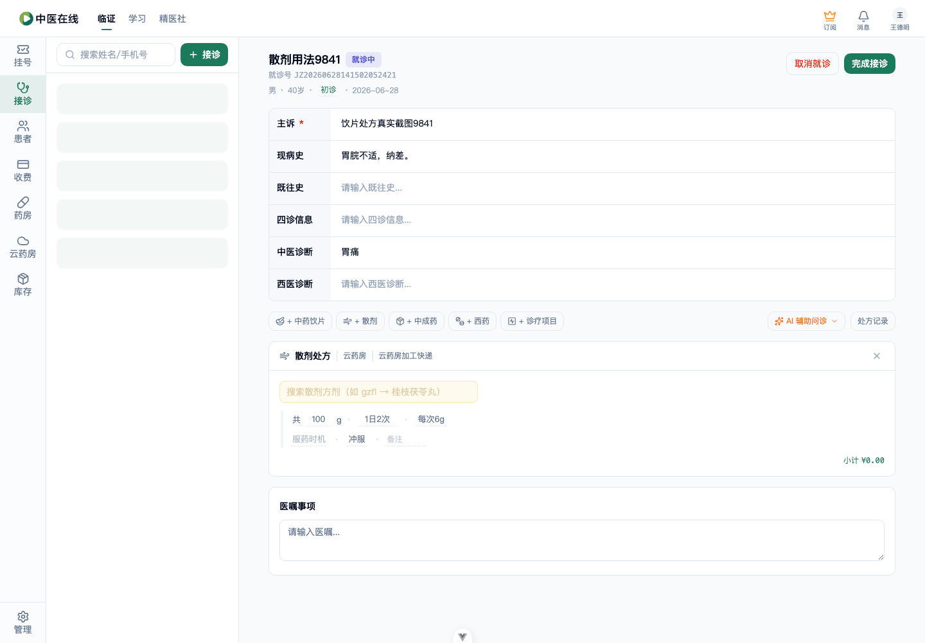Open the 管理 settings gear
The height and width of the screenshot is (643, 925).
[22, 623]
